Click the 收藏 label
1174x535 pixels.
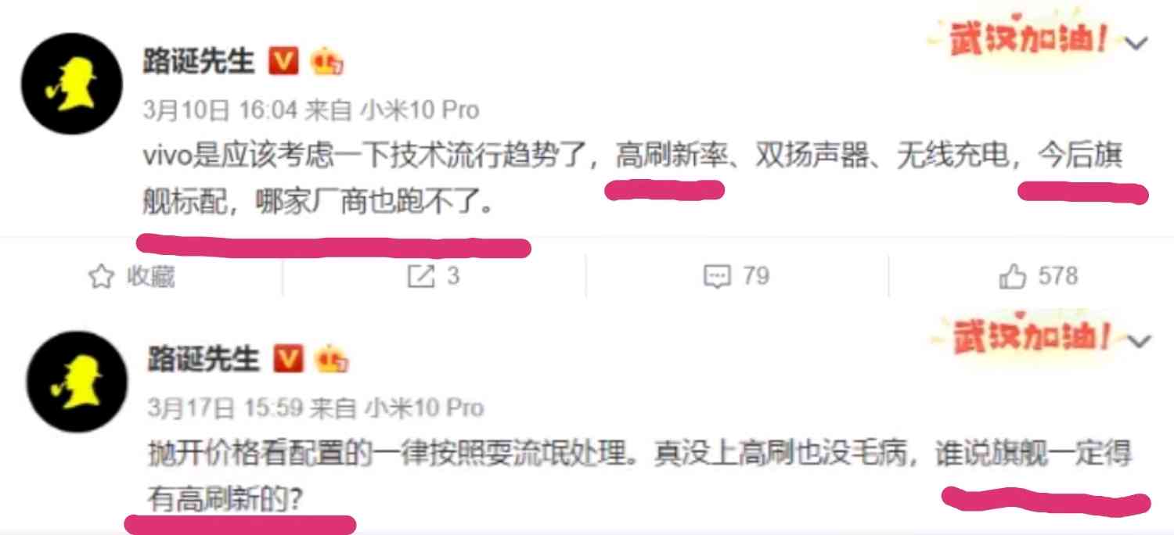pyautogui.click(x=150, y=277)
